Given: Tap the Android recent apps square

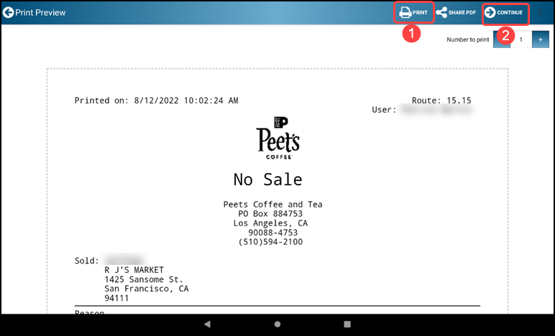Looking at the screenshot, I should (x=347, y=324).
